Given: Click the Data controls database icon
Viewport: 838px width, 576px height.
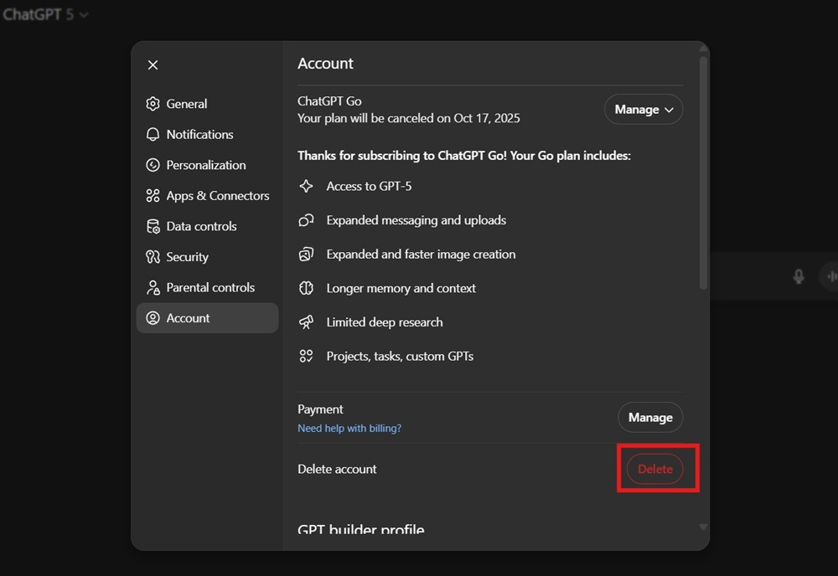Looking at the screenshot, I should pos(153,226).
